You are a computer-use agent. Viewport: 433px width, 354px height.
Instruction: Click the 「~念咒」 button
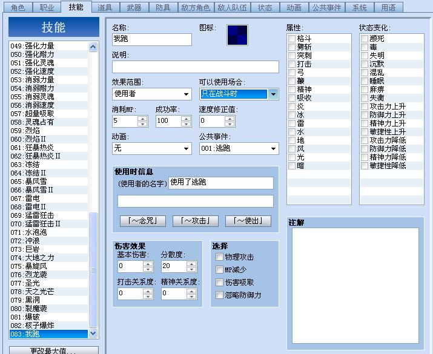pyautogui.click(x=143, y=221)
